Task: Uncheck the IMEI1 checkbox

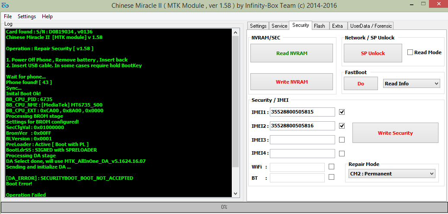Action: click(342, 112)
